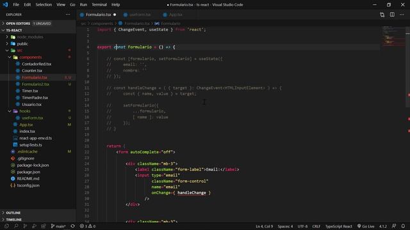Click Ln 4, Col 9 cursor position
This screenshot has width=410, height=230.
[264, 226]
